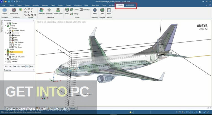The width and height of the screenshot is (212, 115).
Task: Open the Animation probe tool
Action: (85, 10)
